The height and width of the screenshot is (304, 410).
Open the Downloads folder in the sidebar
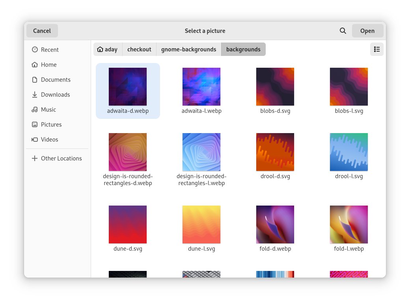55,95
